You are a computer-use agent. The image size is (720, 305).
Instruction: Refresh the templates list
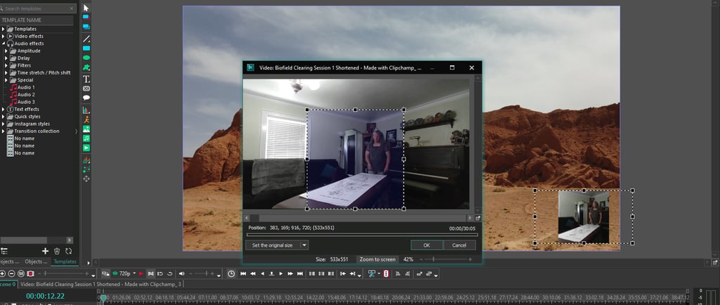click(x=68, y=251)
